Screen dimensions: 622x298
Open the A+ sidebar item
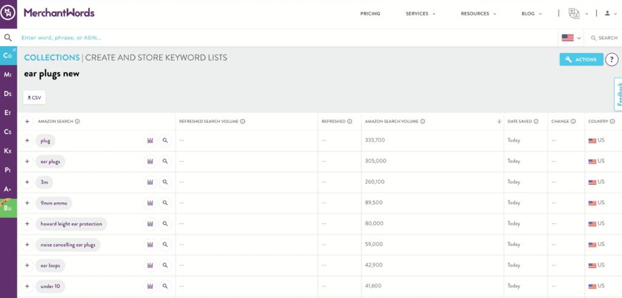pos(8,189)
